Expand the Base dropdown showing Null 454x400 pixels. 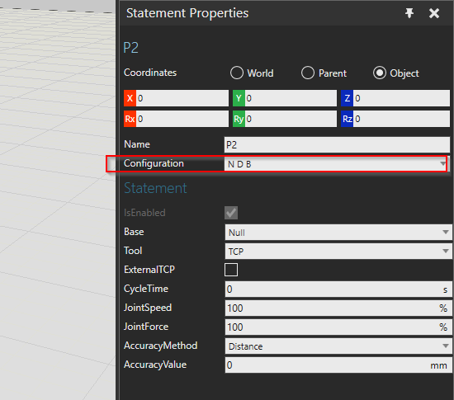tap(338, 233)
